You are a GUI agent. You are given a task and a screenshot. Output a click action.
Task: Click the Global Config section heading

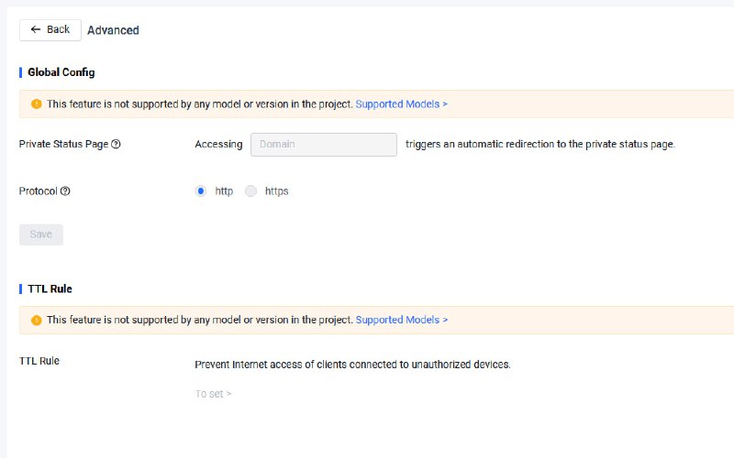click(61, 72)
